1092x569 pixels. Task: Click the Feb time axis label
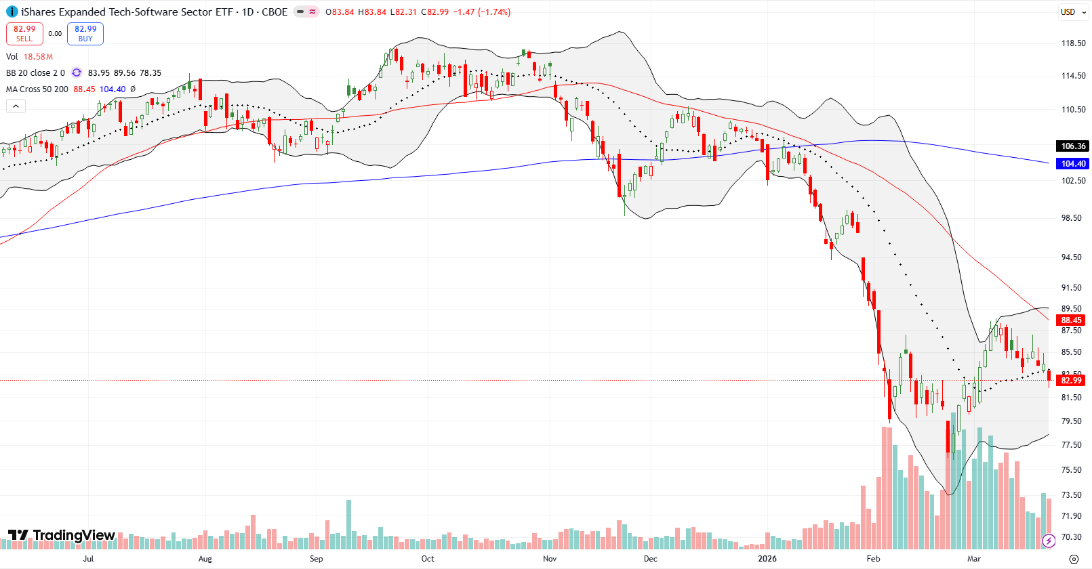[874, 559]
